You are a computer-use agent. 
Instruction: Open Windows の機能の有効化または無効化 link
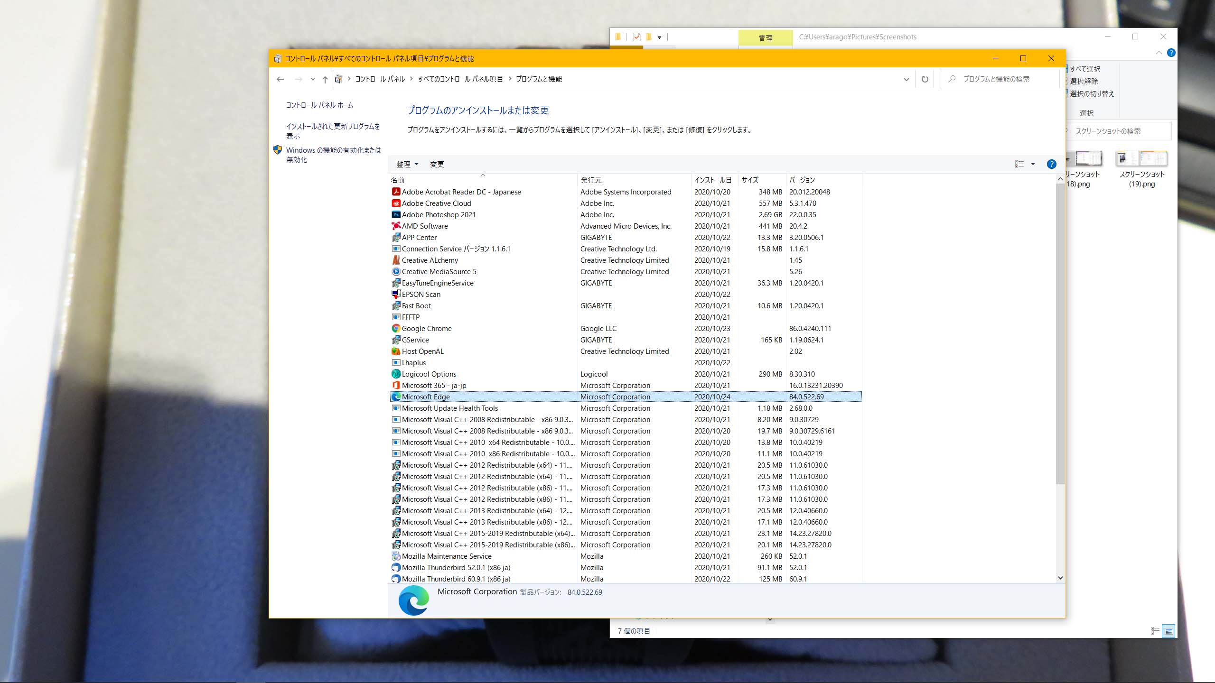click(333, 155)
